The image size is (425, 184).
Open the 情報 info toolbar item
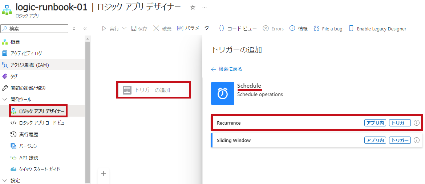point(299,29)
